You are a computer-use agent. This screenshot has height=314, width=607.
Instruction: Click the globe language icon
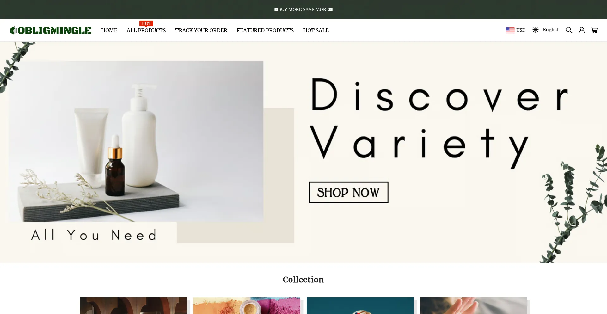535,30
